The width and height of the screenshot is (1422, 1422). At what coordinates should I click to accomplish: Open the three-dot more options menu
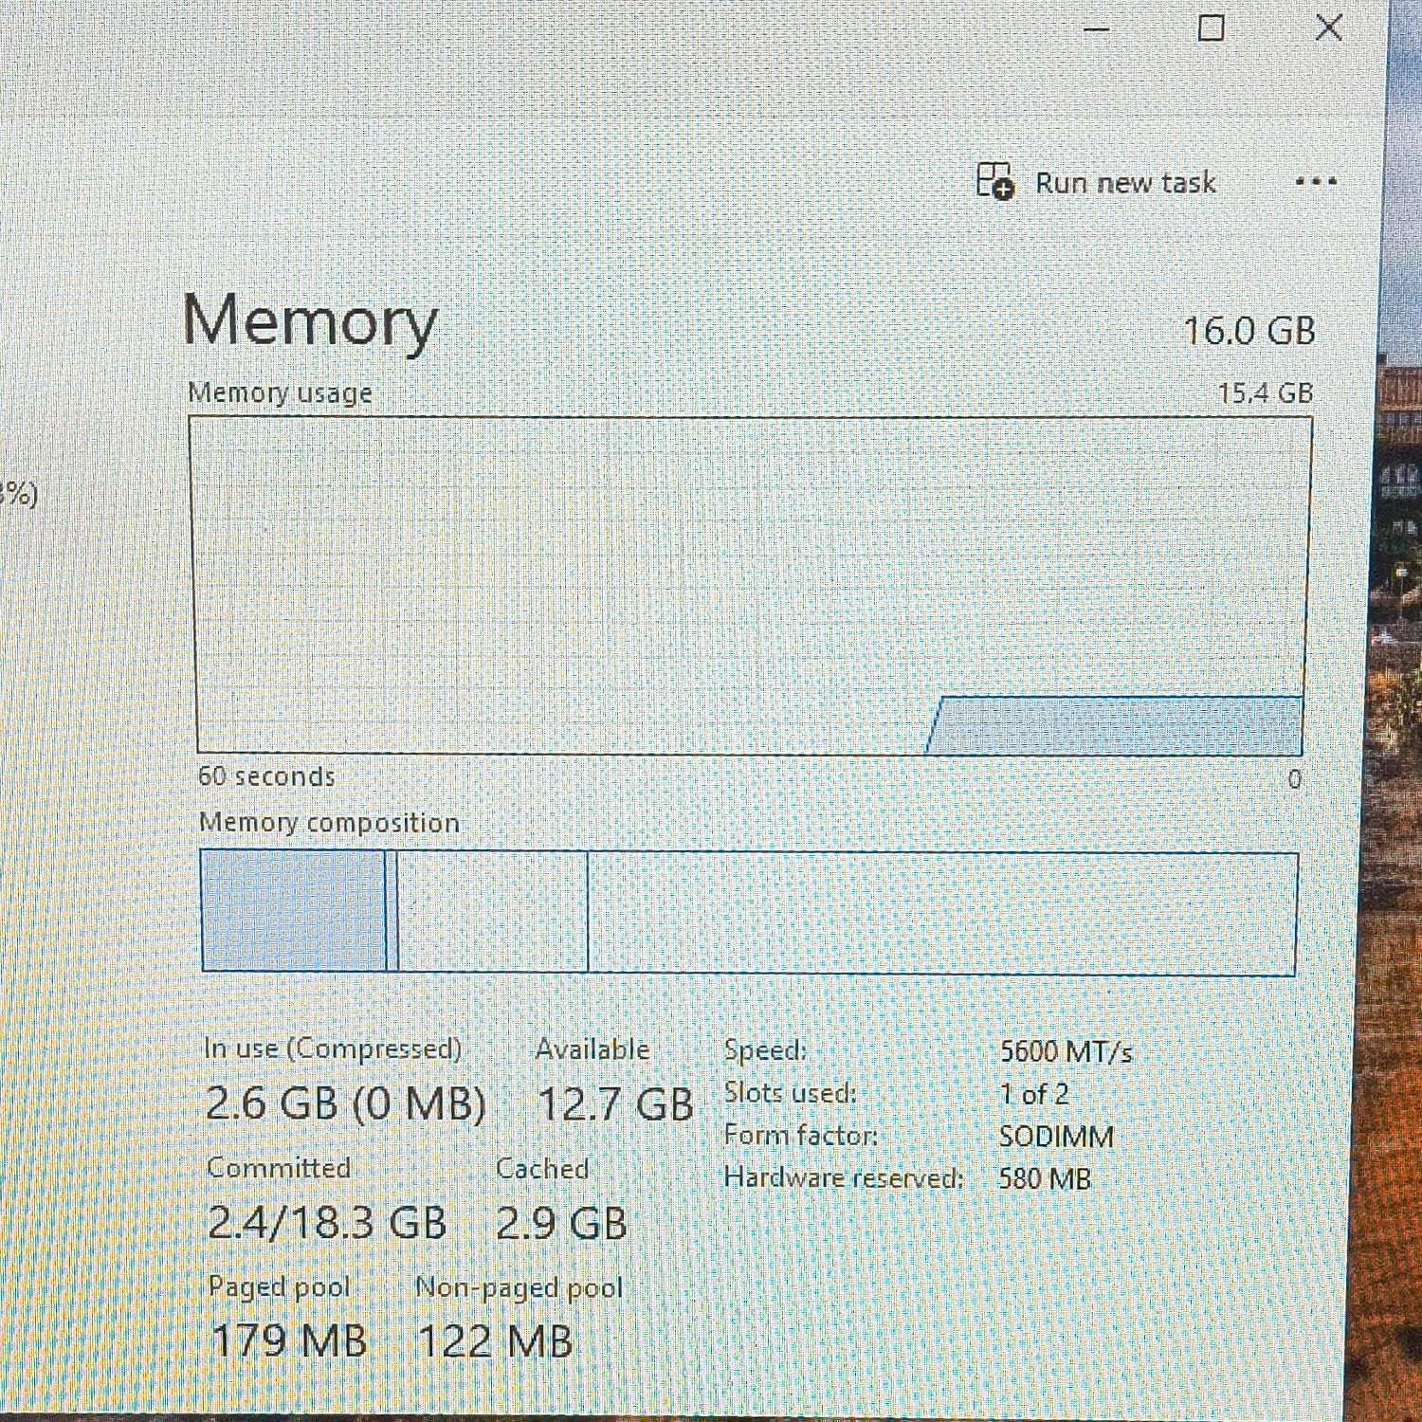(1316, 181)
